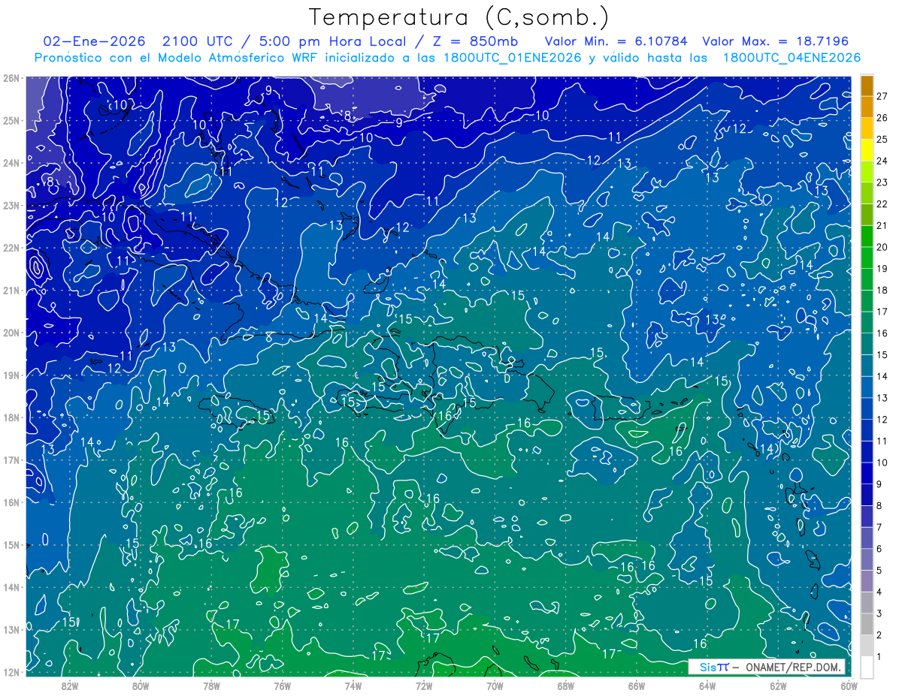The height and width of the screenshot is (696, 902).
Task: Select the date "02-Ene-2026" in header
Action: (94, 41)
